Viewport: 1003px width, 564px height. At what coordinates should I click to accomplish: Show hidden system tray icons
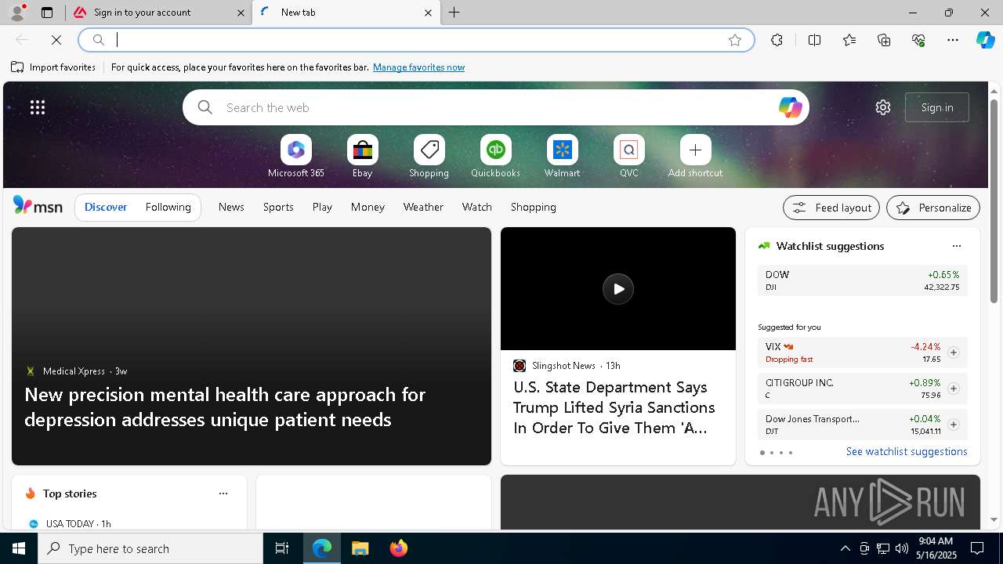point(845,548)
